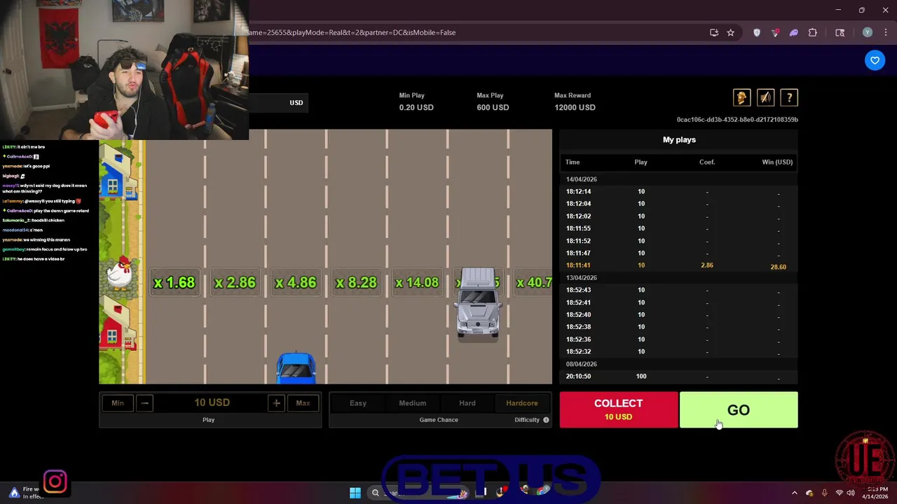The width and height of the screenshot is (897, 504).
Task: Set play amount to Max
Action: [303, 402]
